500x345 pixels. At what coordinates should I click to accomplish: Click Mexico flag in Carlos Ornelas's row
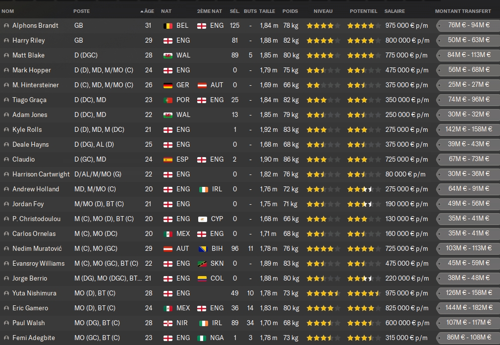[x=167, y=234]
